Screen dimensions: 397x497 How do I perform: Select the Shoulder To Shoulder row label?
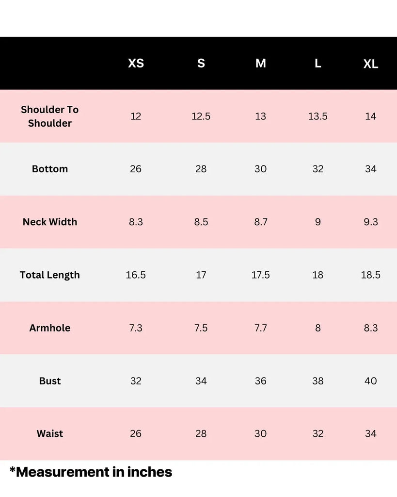point(50,116)
